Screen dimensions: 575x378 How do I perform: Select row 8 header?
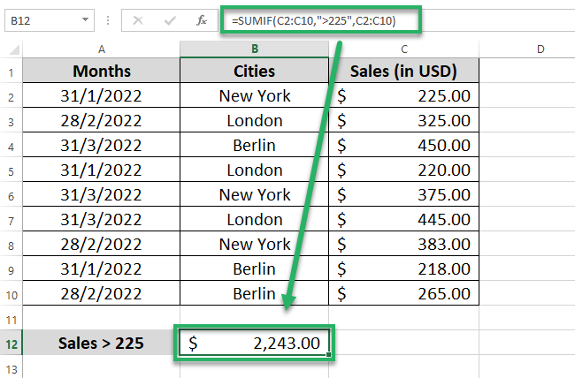[x=11, y=246]
